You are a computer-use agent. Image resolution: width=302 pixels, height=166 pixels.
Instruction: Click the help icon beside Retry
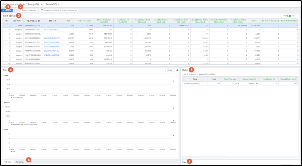click(177, 70)
